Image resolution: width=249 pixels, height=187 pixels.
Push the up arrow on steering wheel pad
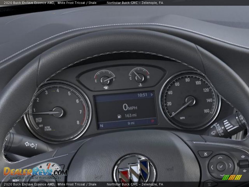(220, 158)
